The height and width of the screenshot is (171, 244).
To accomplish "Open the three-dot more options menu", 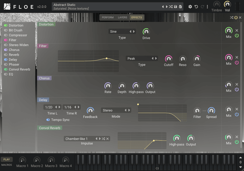I will coord(207,7).
